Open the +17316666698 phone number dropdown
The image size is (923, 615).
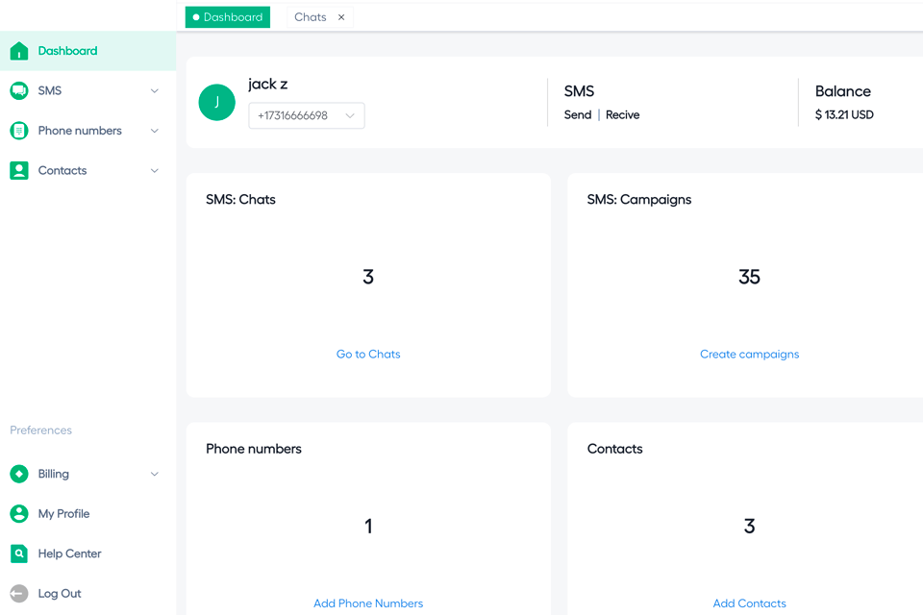(307, 115)
